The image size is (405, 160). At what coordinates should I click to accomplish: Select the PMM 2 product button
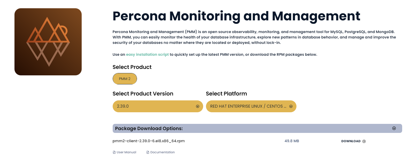click(125, 79)
